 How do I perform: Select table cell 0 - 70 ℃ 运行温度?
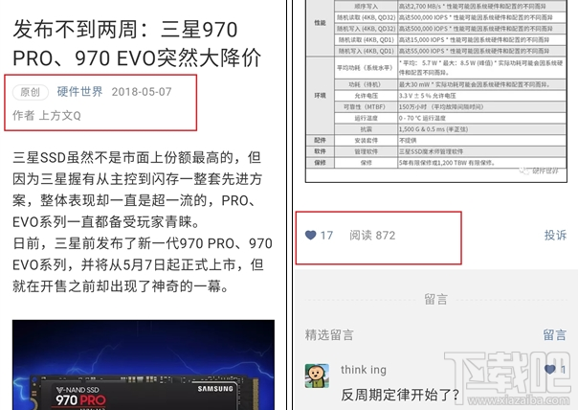(422, 118)
